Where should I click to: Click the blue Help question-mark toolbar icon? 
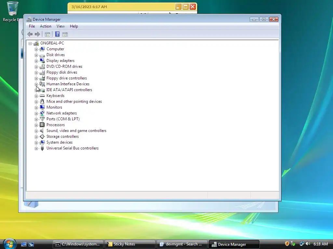57,34
